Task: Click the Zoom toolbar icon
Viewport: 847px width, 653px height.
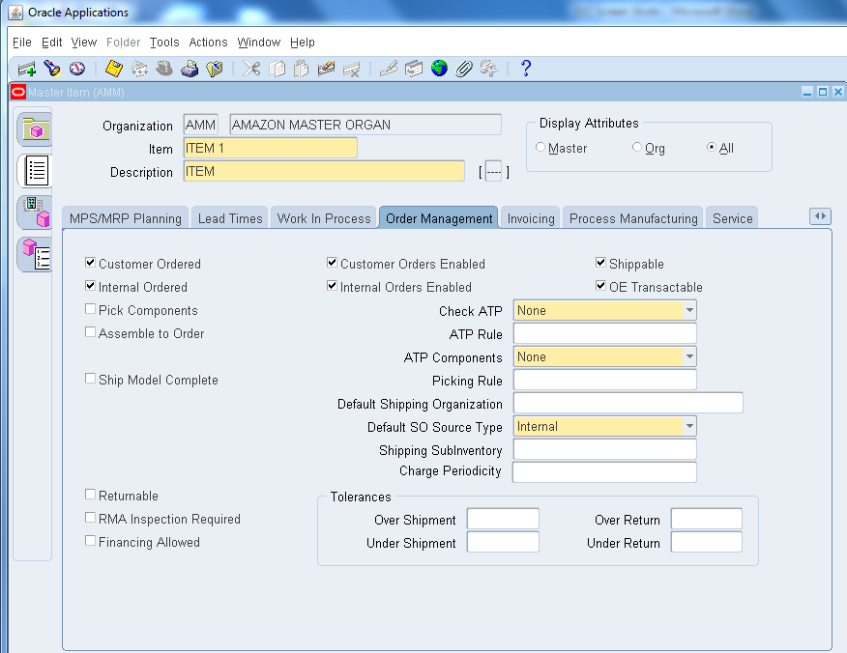Action: point(414,69)
